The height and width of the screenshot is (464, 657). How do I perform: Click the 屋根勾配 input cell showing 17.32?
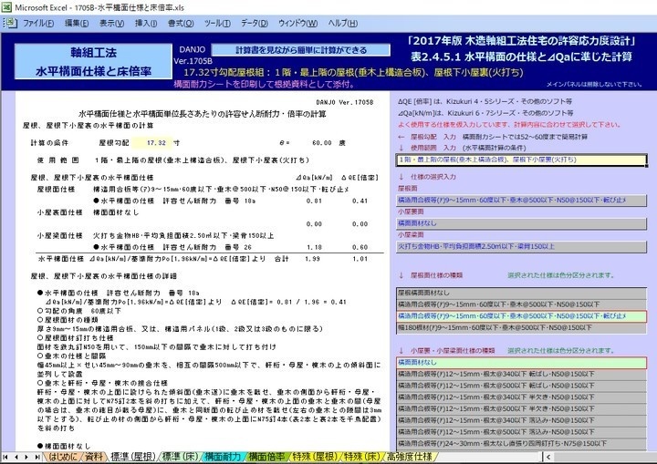pyautogui.click(x=151, y=143)
